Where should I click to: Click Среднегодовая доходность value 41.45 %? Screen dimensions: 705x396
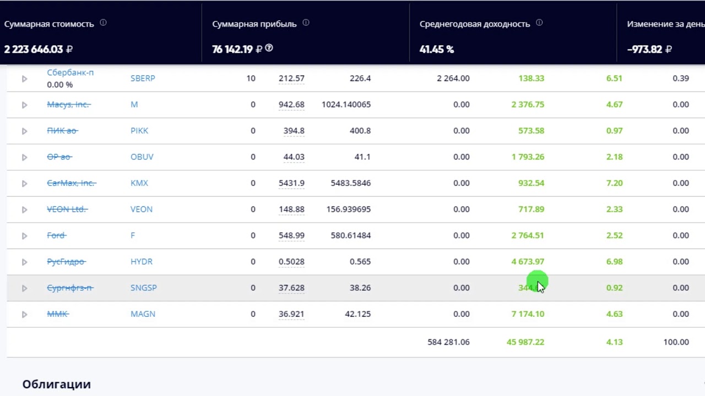click(x=437, y=49)
